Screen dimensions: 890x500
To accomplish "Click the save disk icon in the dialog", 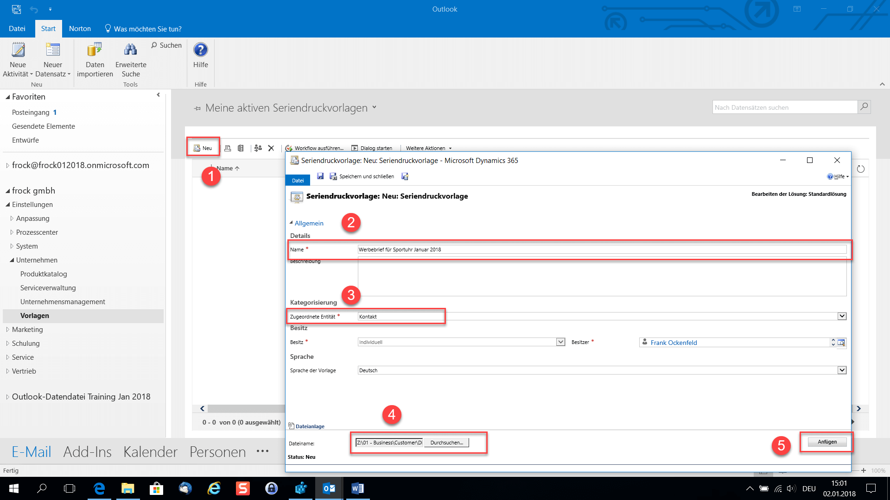I will (320, 176).
